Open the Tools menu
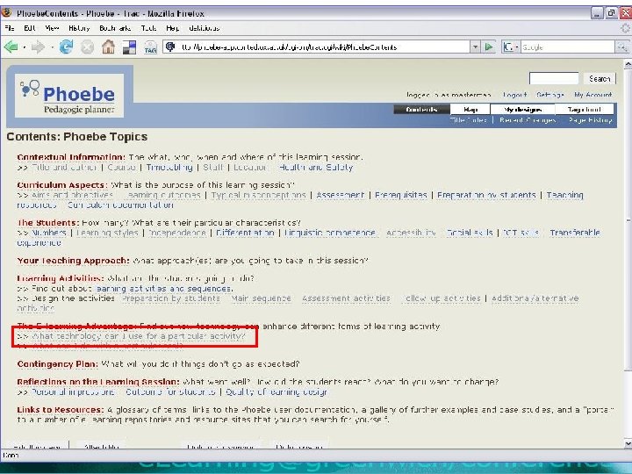This screenshot has height=474, width=632. pos(148,28)
